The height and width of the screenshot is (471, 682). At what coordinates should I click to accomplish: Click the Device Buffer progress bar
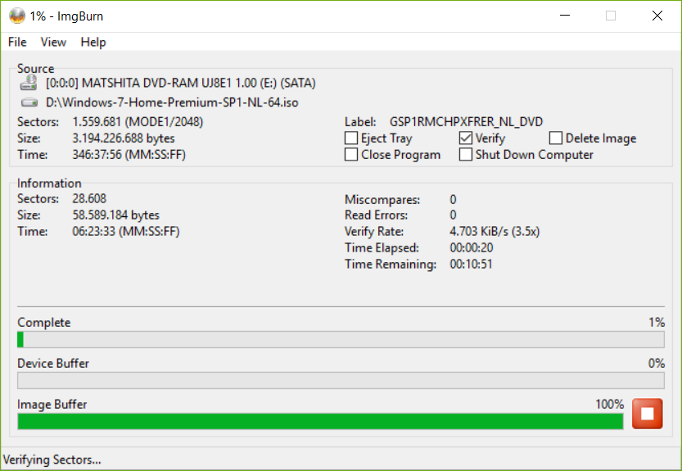[x=341, y=380]
